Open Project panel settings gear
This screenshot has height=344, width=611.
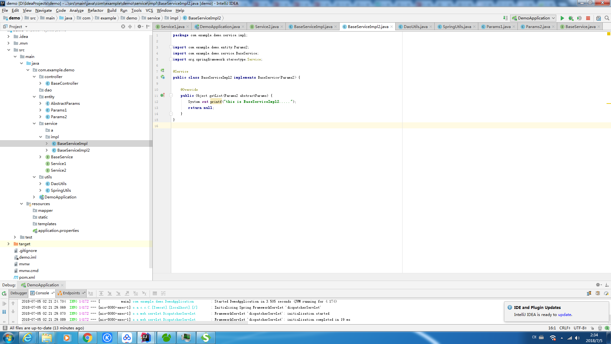(140, 26)
